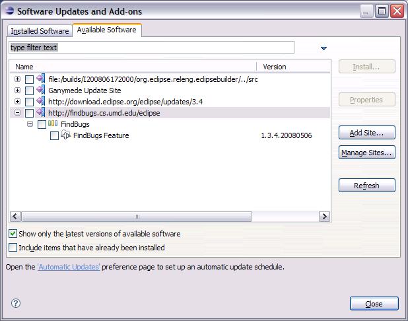Click the Install... button
The width and height of the screenshot is (408, 321).
[x=367, y=67]
